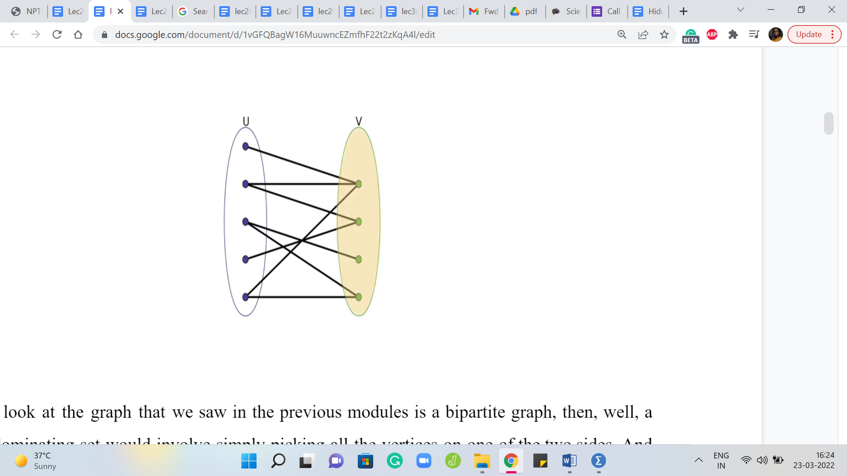The width and height of the screenshot is (847, 476).
Task: Click the Update button
Action: 808,34
